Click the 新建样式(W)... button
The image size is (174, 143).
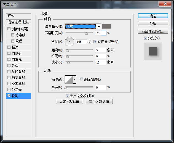coord(153,31)
